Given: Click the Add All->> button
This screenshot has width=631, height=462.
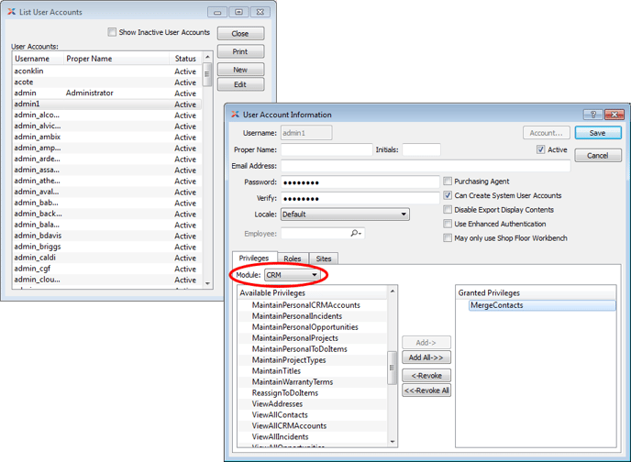Looking at the screenshot, I should pos(426,357).
